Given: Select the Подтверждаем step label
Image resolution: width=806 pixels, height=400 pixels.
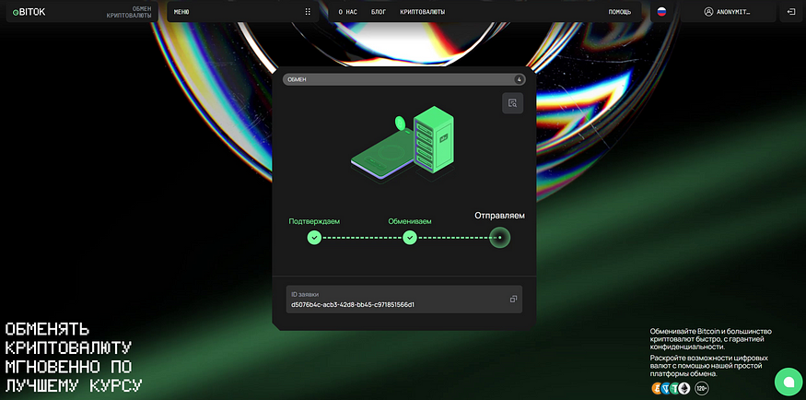Looking at the screenshot, I should point(314,221).
